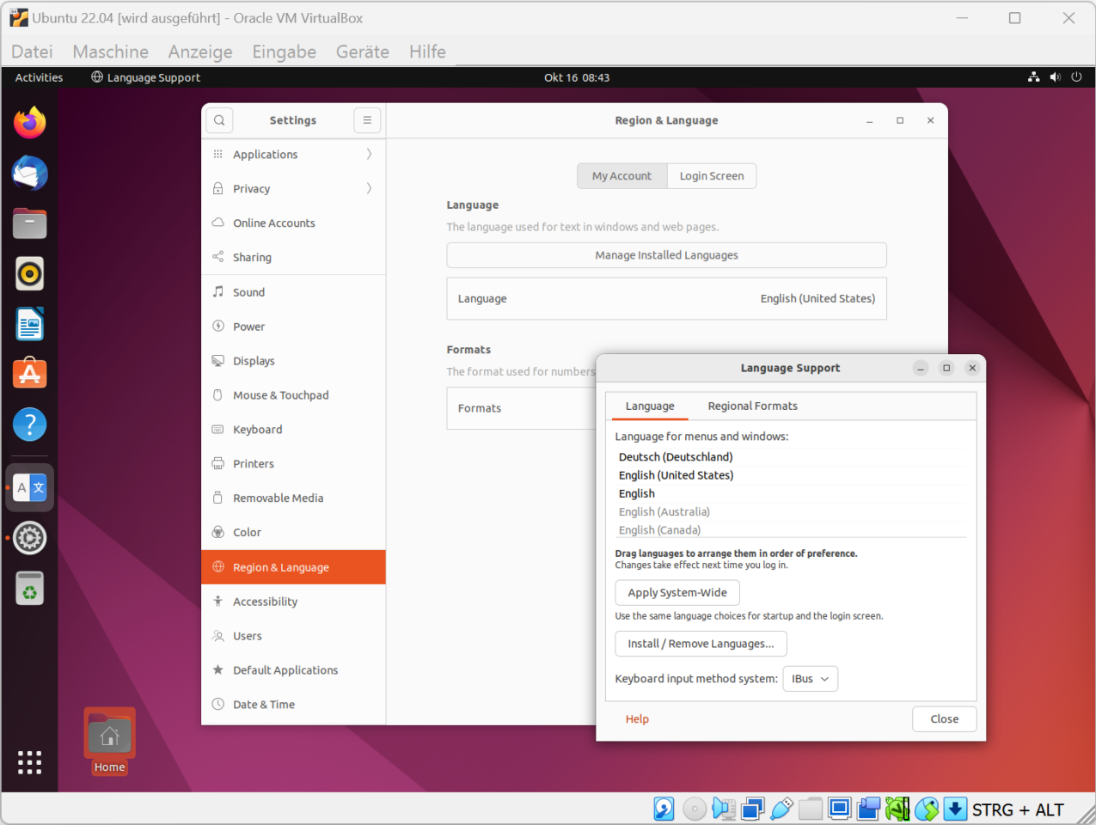Switch to the Login Screen account toggle
Screen dimensions: 1096x825
711,175
